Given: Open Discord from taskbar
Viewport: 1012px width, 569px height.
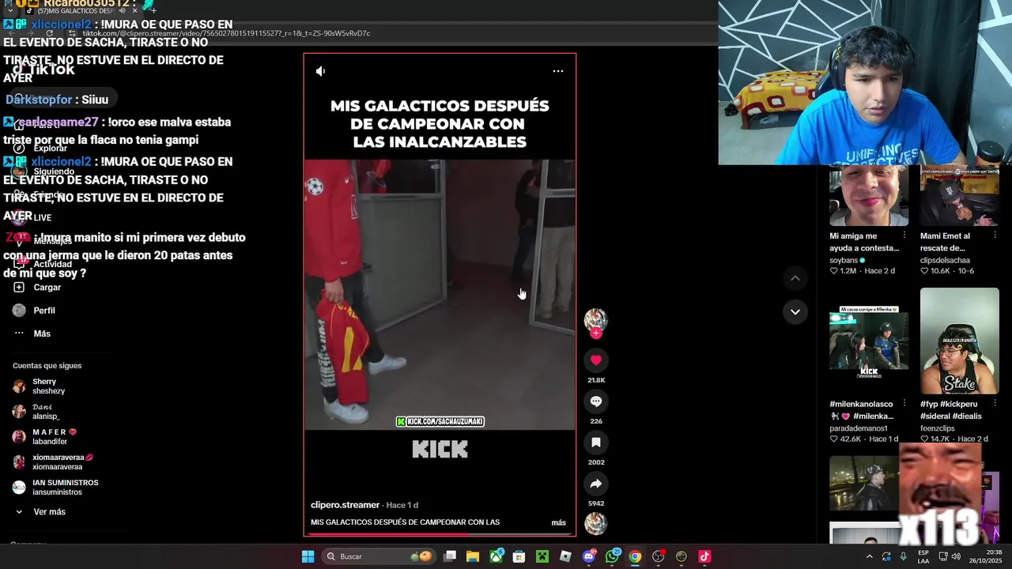Looking at the screenshot, I should pos(588,556).
